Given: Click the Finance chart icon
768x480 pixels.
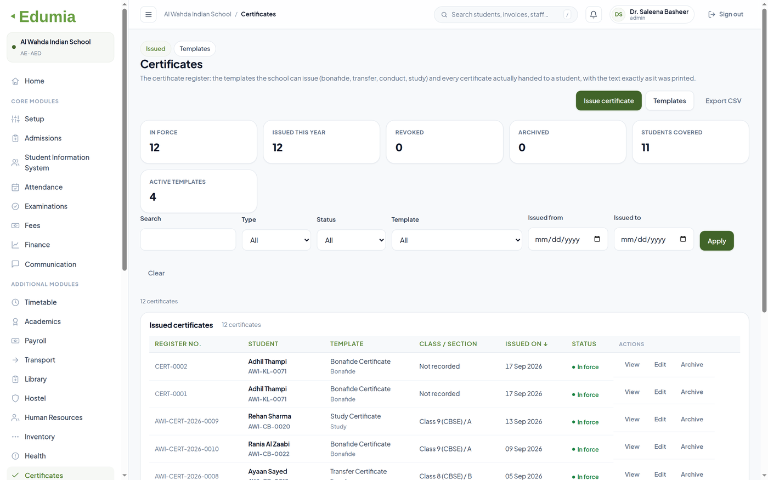Looking at the screenshot, I should [x=15, y=245].
